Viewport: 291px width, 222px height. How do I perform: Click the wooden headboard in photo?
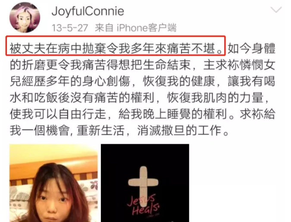(x=53, y=170)
